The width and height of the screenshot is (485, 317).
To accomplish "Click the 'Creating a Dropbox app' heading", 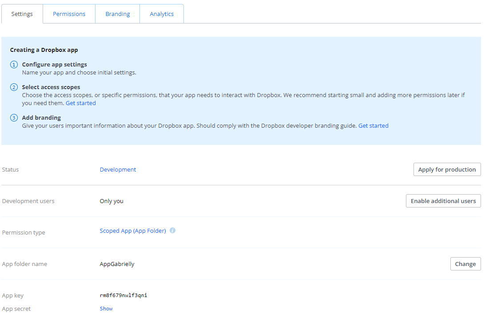I will click(x=44, y=50).
